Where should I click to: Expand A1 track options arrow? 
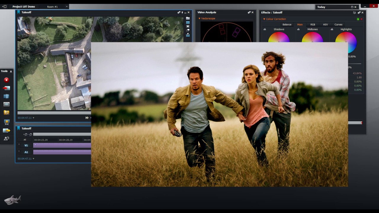[19, 151]
